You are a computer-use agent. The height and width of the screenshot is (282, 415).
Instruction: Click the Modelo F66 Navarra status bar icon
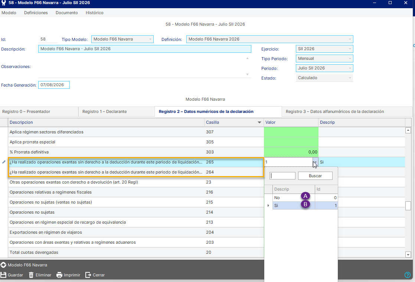[3, 265]
